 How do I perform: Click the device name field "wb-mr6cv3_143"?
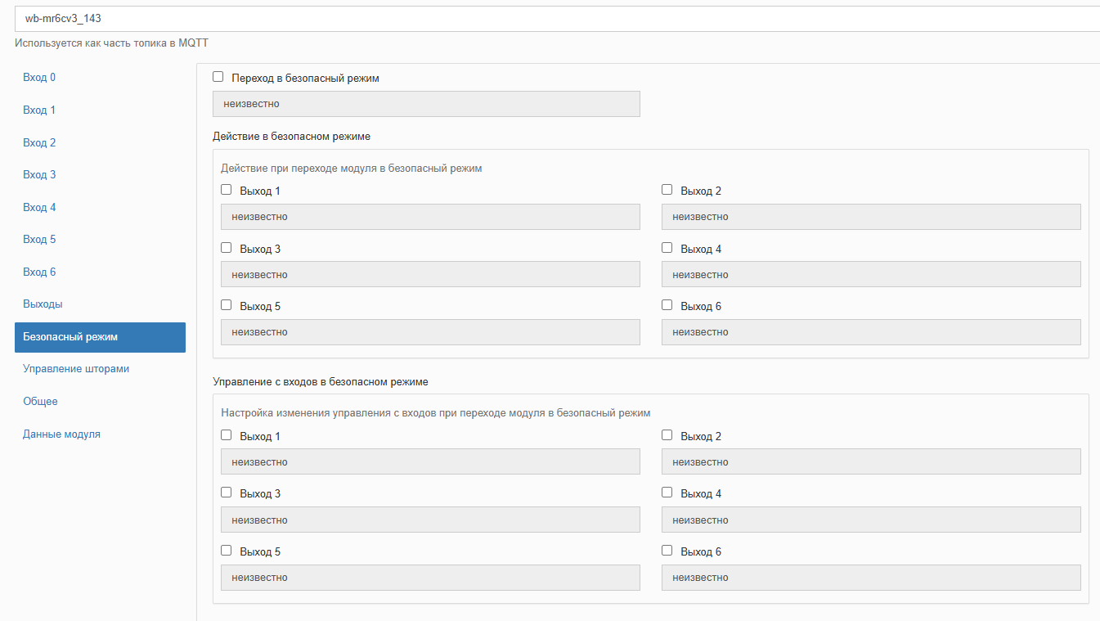pos(556,18)
